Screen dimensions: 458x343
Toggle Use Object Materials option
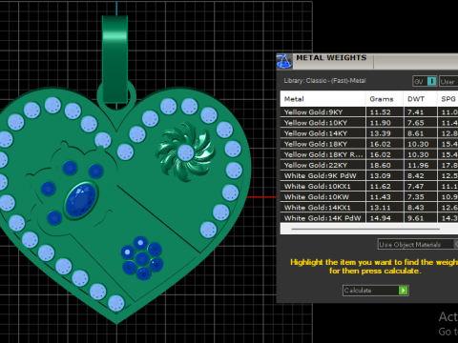(x=418, y=244)
